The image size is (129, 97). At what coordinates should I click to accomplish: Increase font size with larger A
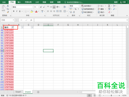[41, 7]
